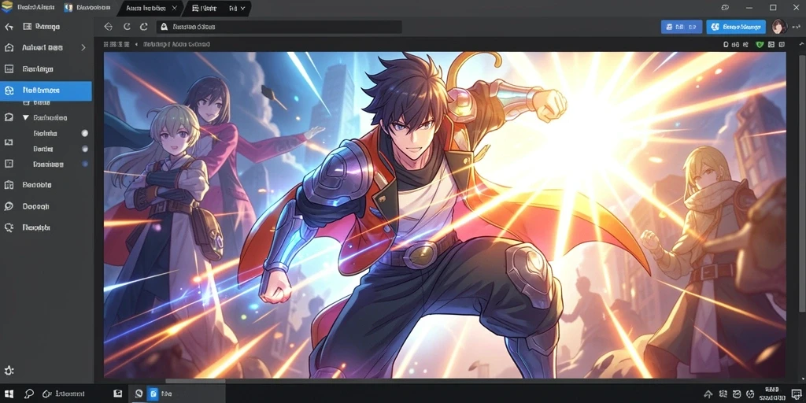Close the second browser tab
806x403 pixels.
pyautogui.click(x=243, y=8)
